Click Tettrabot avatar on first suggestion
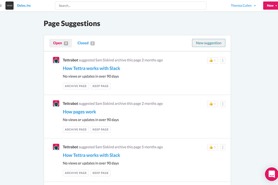The height and width of the screenshot is (185, 278). (56, 60)
